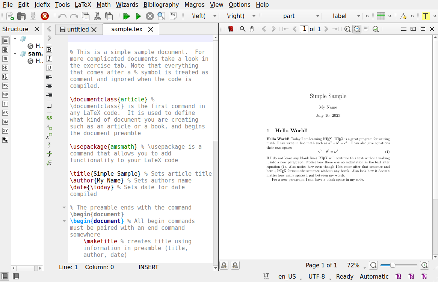Toggle the highlighted T icon in the main toolbar

[425, 16]
